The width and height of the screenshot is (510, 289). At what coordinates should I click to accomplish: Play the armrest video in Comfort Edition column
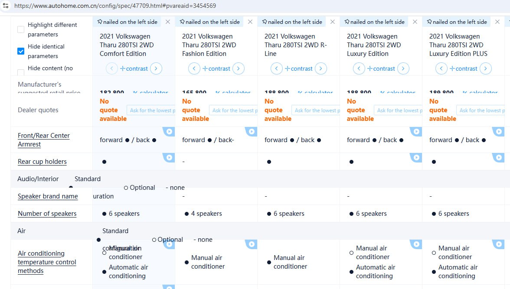169,131
